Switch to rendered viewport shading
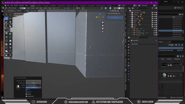This screenshot has width=185, height=104. 123,8
